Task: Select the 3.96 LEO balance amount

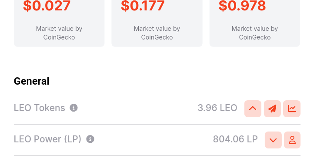Action: click(217, 108)
